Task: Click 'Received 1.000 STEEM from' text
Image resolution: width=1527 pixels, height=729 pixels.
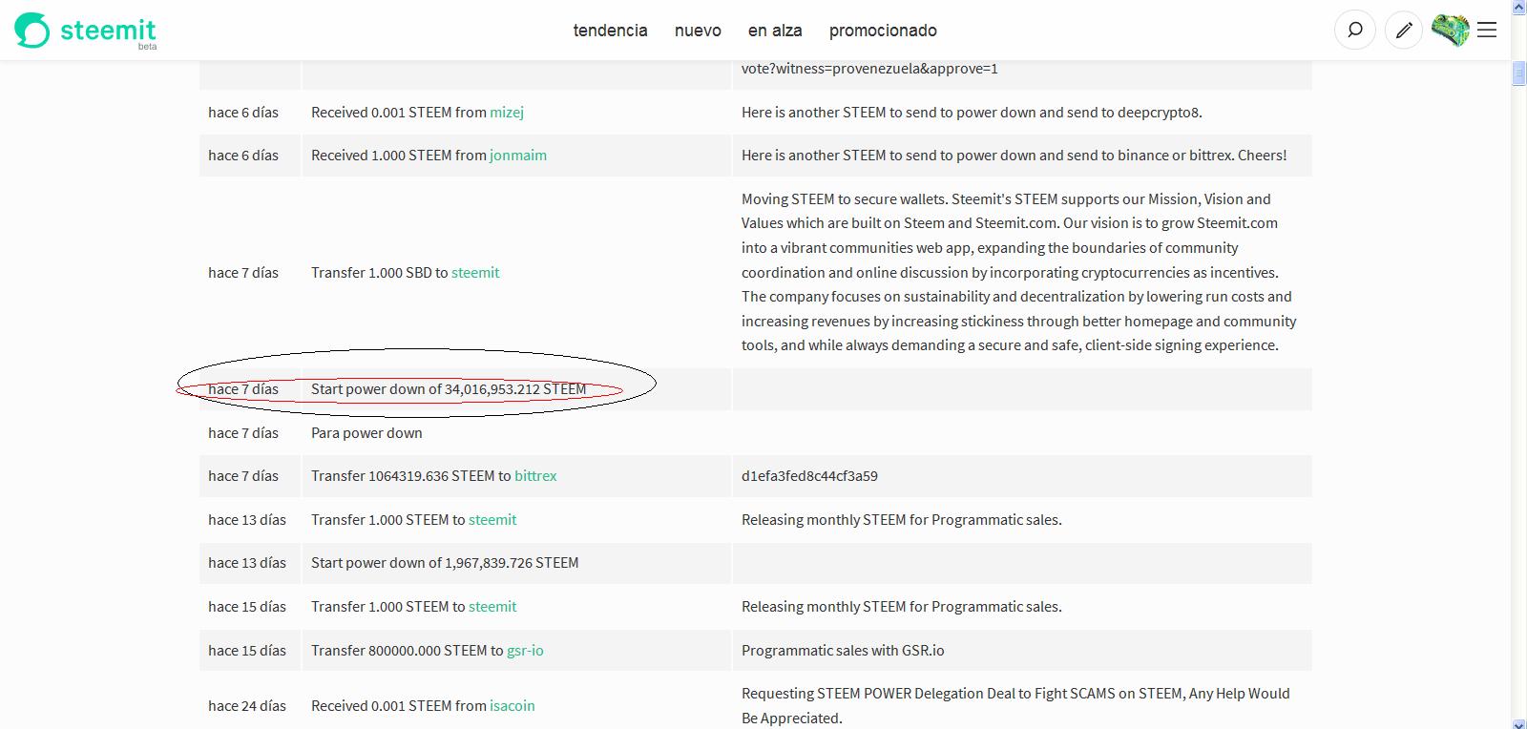Action: pyautogui.click(x=398, y=156)
